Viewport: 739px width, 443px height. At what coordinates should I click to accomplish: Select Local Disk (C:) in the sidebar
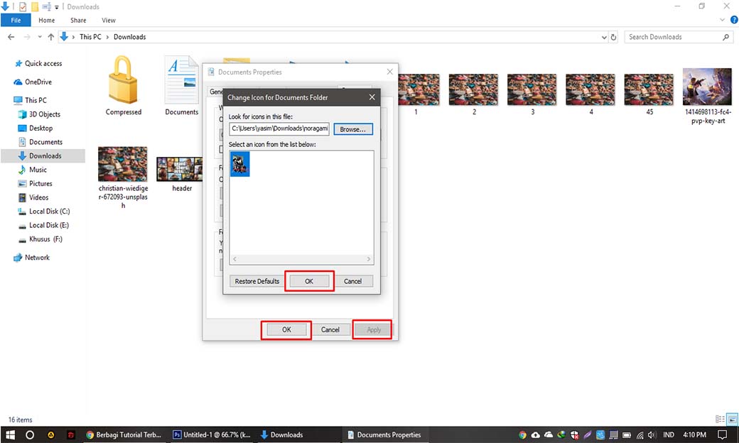[44, 212]
